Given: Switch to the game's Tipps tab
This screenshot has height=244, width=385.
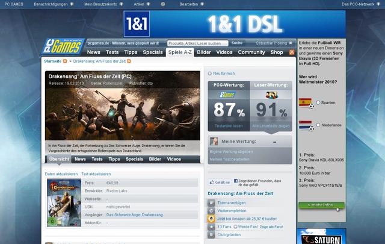Looking at the screenshot, I should (114, 159).
